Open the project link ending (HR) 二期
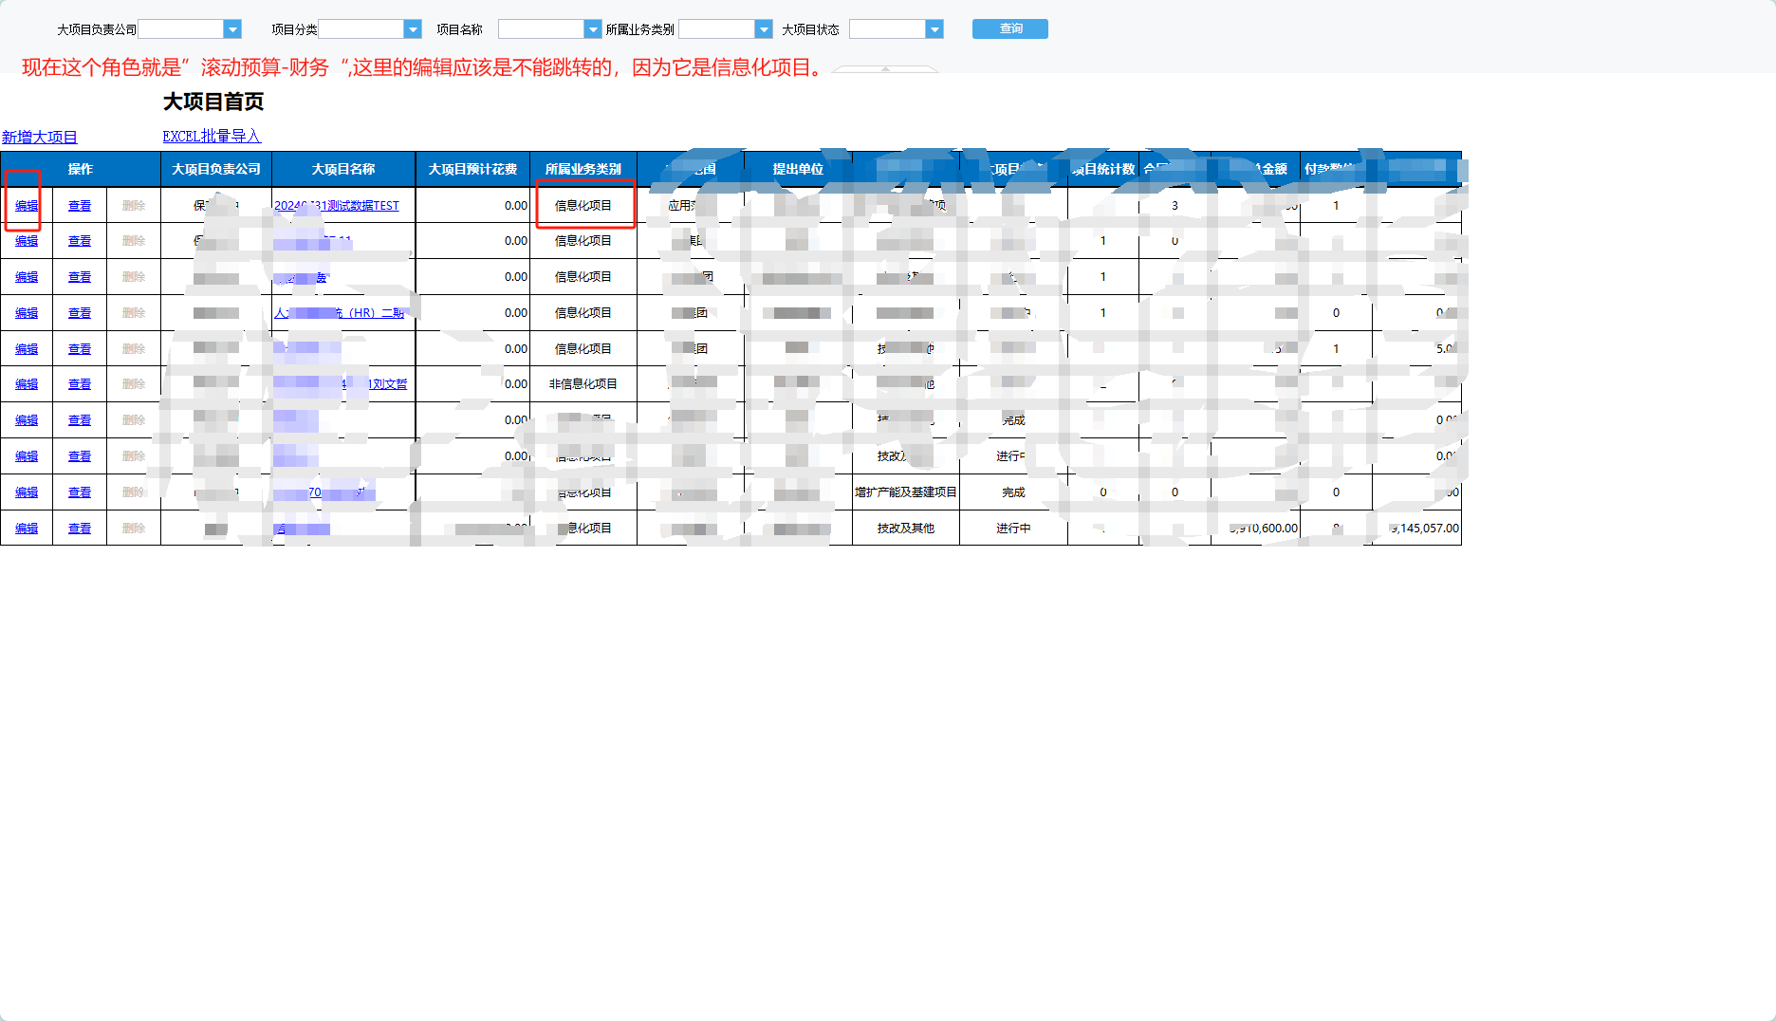Image resolution: width=1776 pixels, height=1021 pixels. [340, 313]
